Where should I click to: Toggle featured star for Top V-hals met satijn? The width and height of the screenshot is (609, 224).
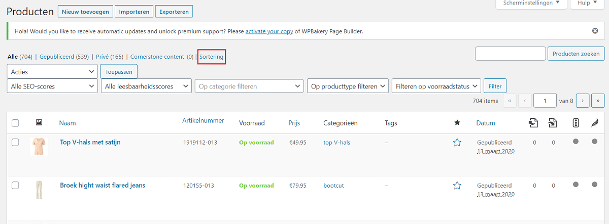coord(457,143)
